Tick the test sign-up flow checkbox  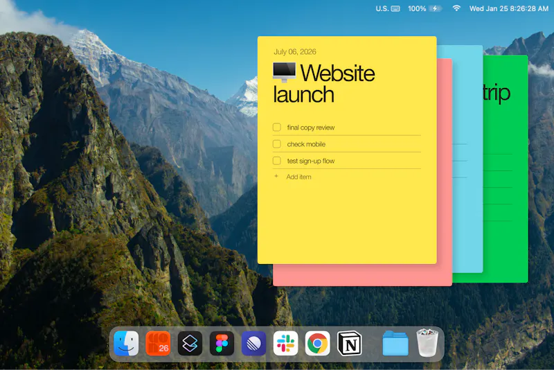[276, 161]
